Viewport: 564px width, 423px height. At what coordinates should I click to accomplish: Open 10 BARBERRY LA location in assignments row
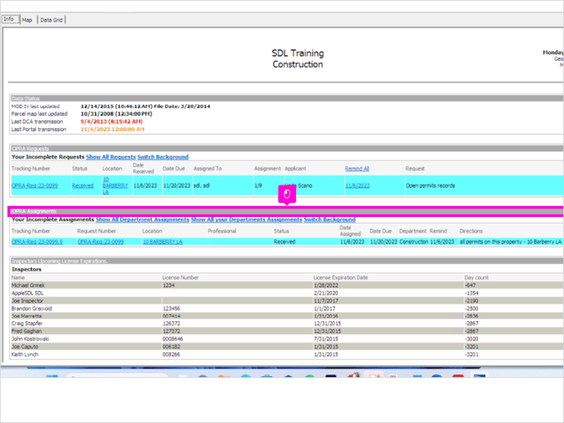click(x=162, y=242)
